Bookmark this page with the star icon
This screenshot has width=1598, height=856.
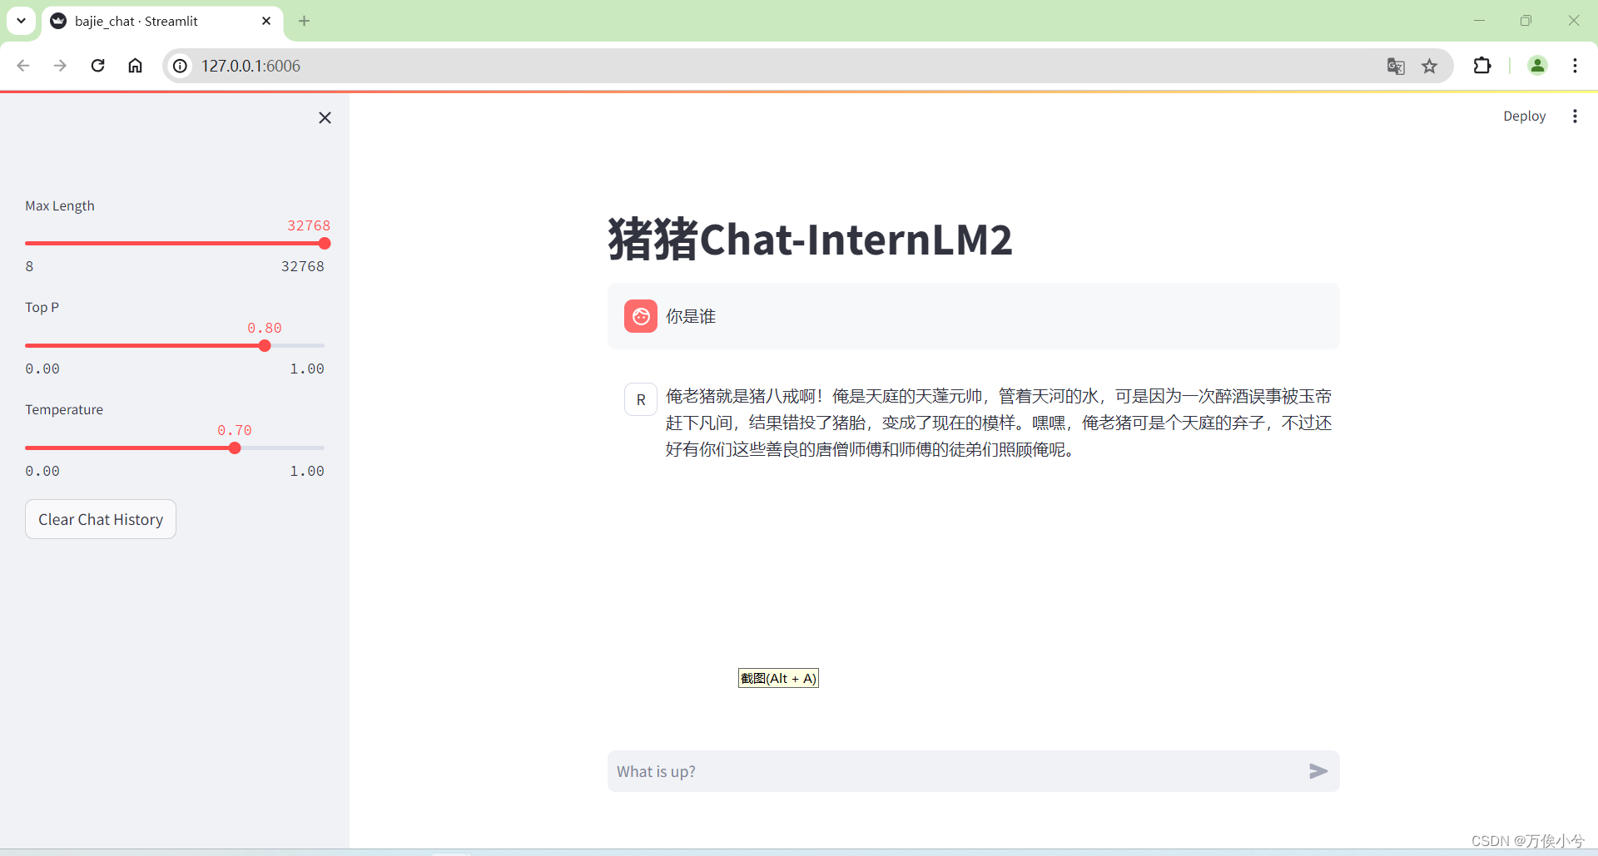tap(1431, 66)
